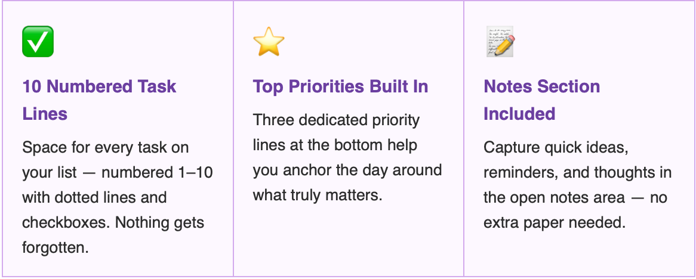Click text "Three dedicated priority"
696x279 pixels.
click(x=337, y=120)
